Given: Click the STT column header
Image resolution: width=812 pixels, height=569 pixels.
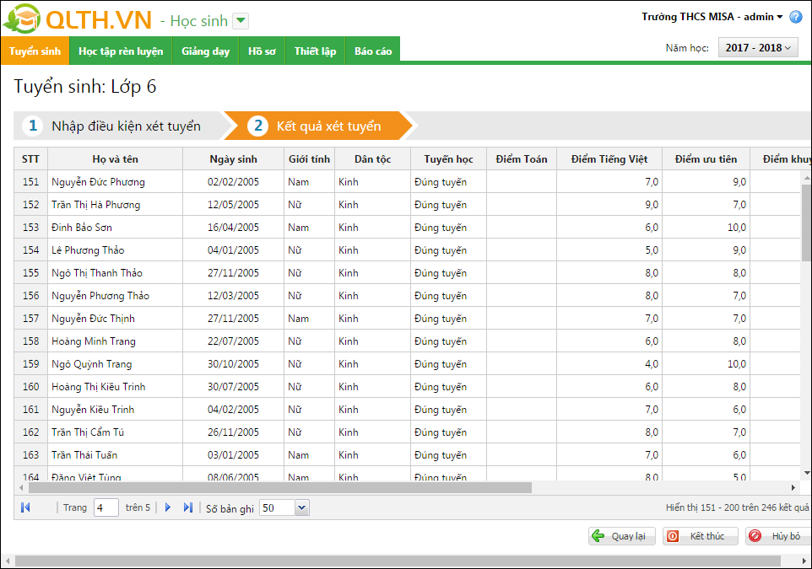Looking at the screenshot, I should point(30,158).
